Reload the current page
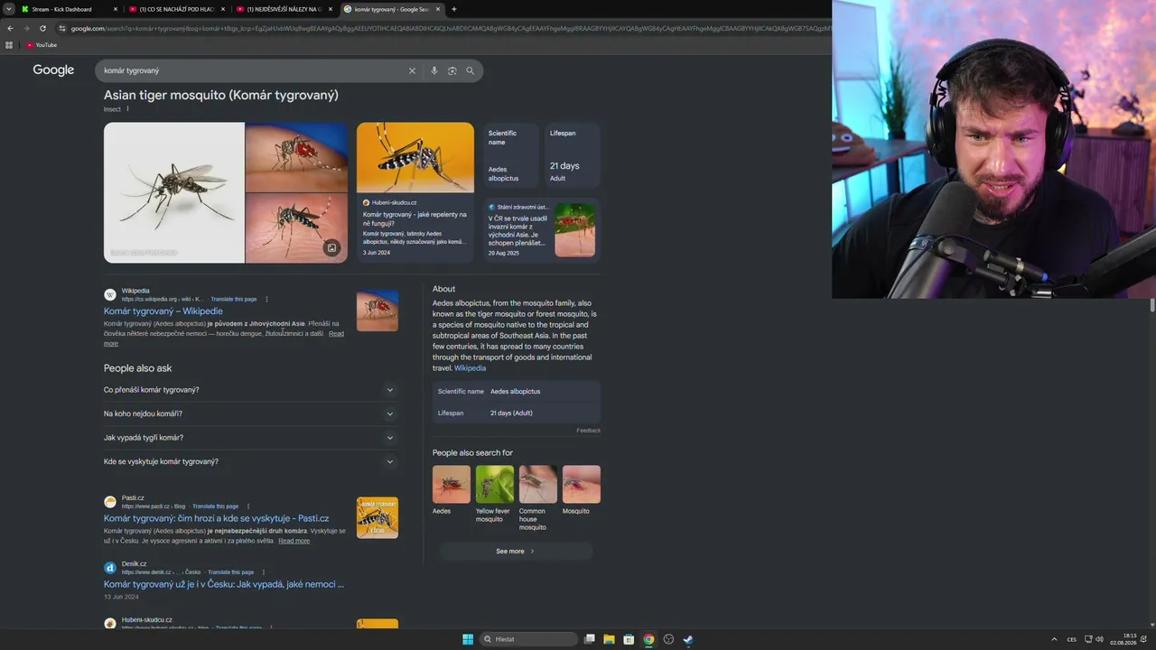Screen dimensions: 1156x650 (42, 28)
